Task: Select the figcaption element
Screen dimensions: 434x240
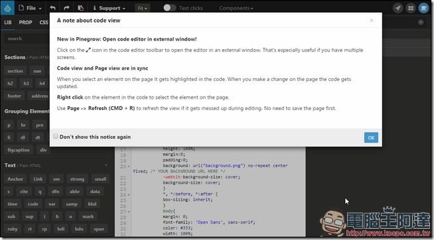Action: click(19, 150)
